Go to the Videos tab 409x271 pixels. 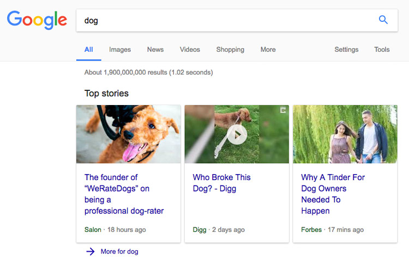tap(190, 50)
